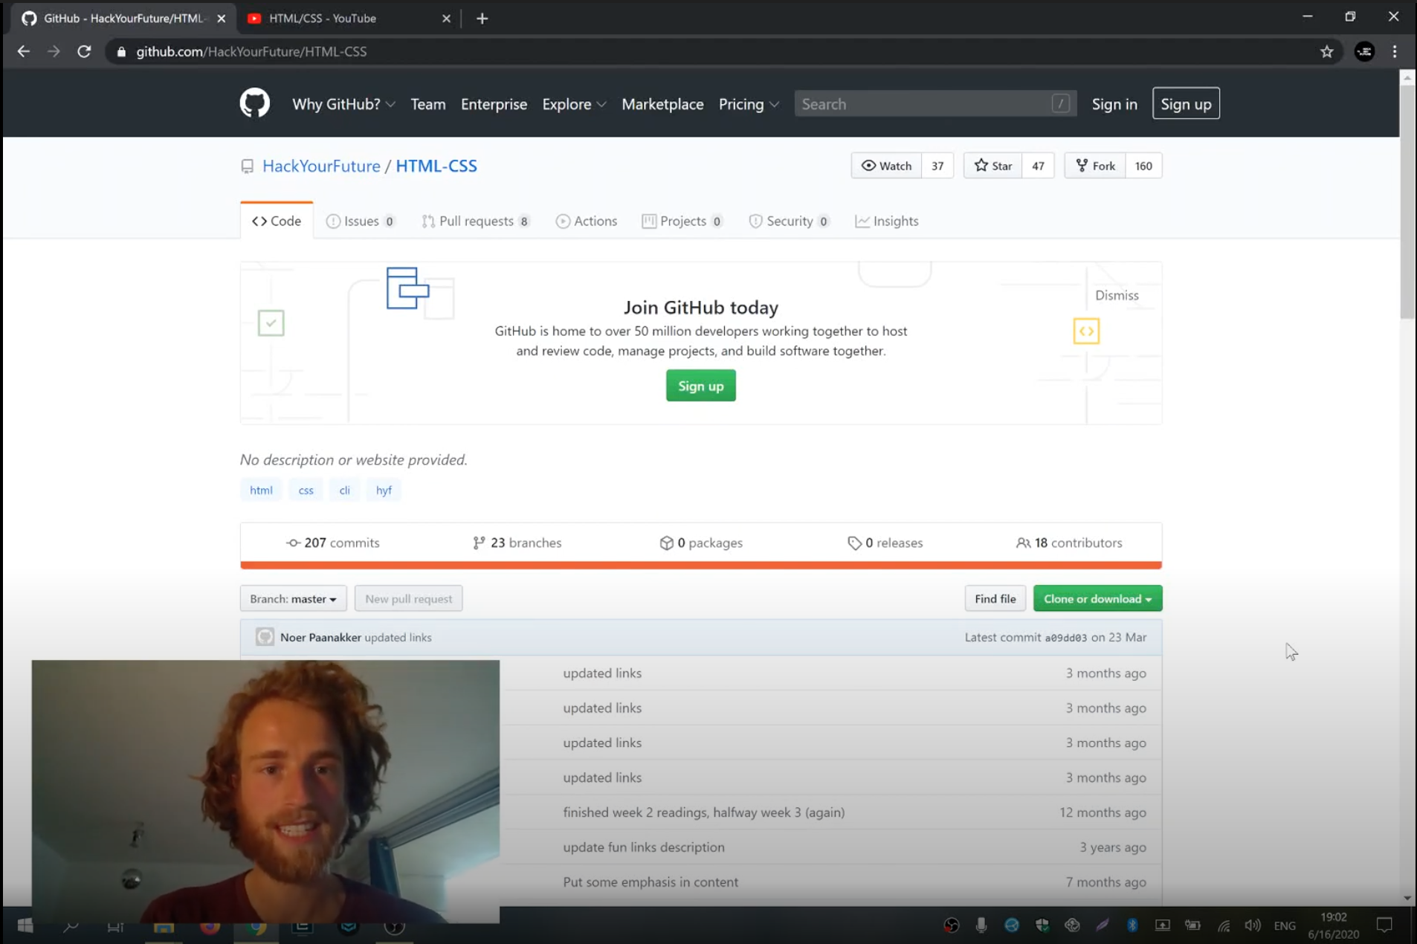Click the GitHub octocat logo
The width and height of the screenshot is (1417, 944).
coord(254,103)
